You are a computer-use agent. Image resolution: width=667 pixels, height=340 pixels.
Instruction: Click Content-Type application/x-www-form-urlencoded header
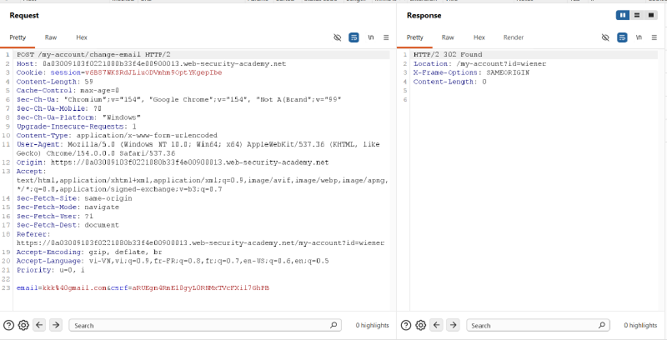pos(117,135)
